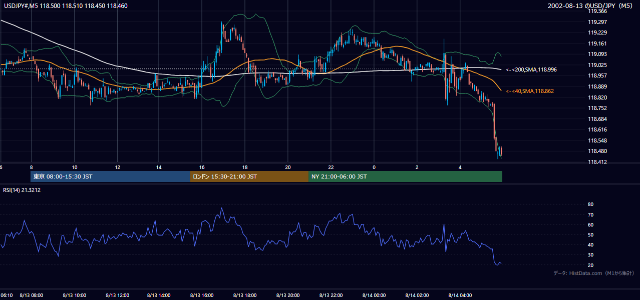Viewport: 640px width, 300px height.
Task: Click price axis label 118.957
Action: (597, 75)
